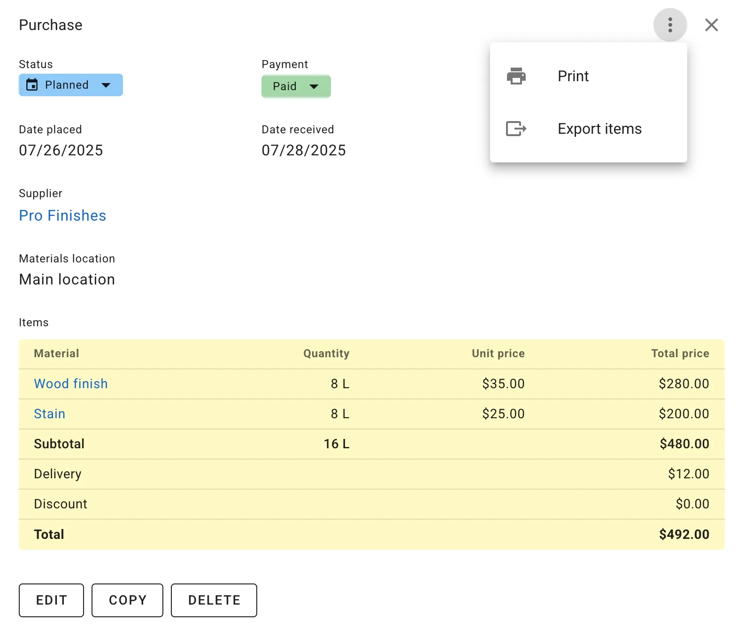This screenshot has height=629, width=744.
Task: Click the export arrow icon
Action: 516,129
